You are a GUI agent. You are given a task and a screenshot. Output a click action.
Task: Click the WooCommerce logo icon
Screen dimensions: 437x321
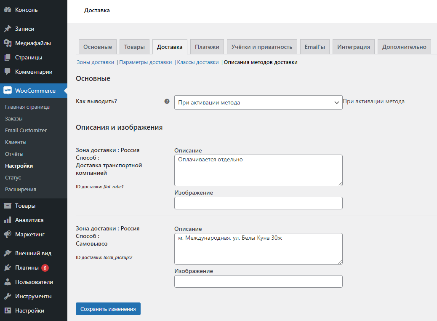pos(8,90)
